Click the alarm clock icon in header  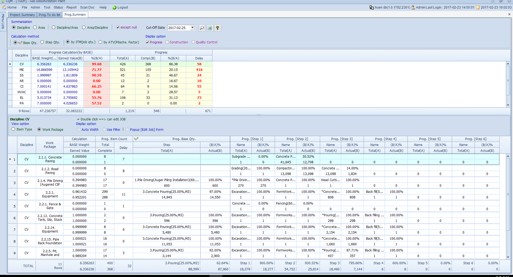[478, 8]
